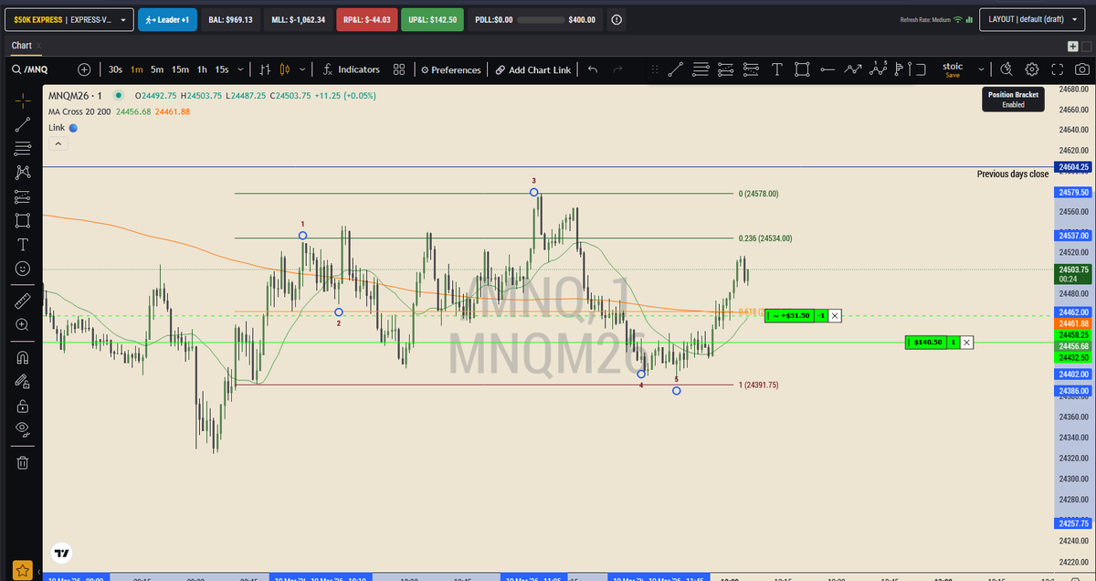Select the rectangle shape tool in left sidebar

pos(23,220)
